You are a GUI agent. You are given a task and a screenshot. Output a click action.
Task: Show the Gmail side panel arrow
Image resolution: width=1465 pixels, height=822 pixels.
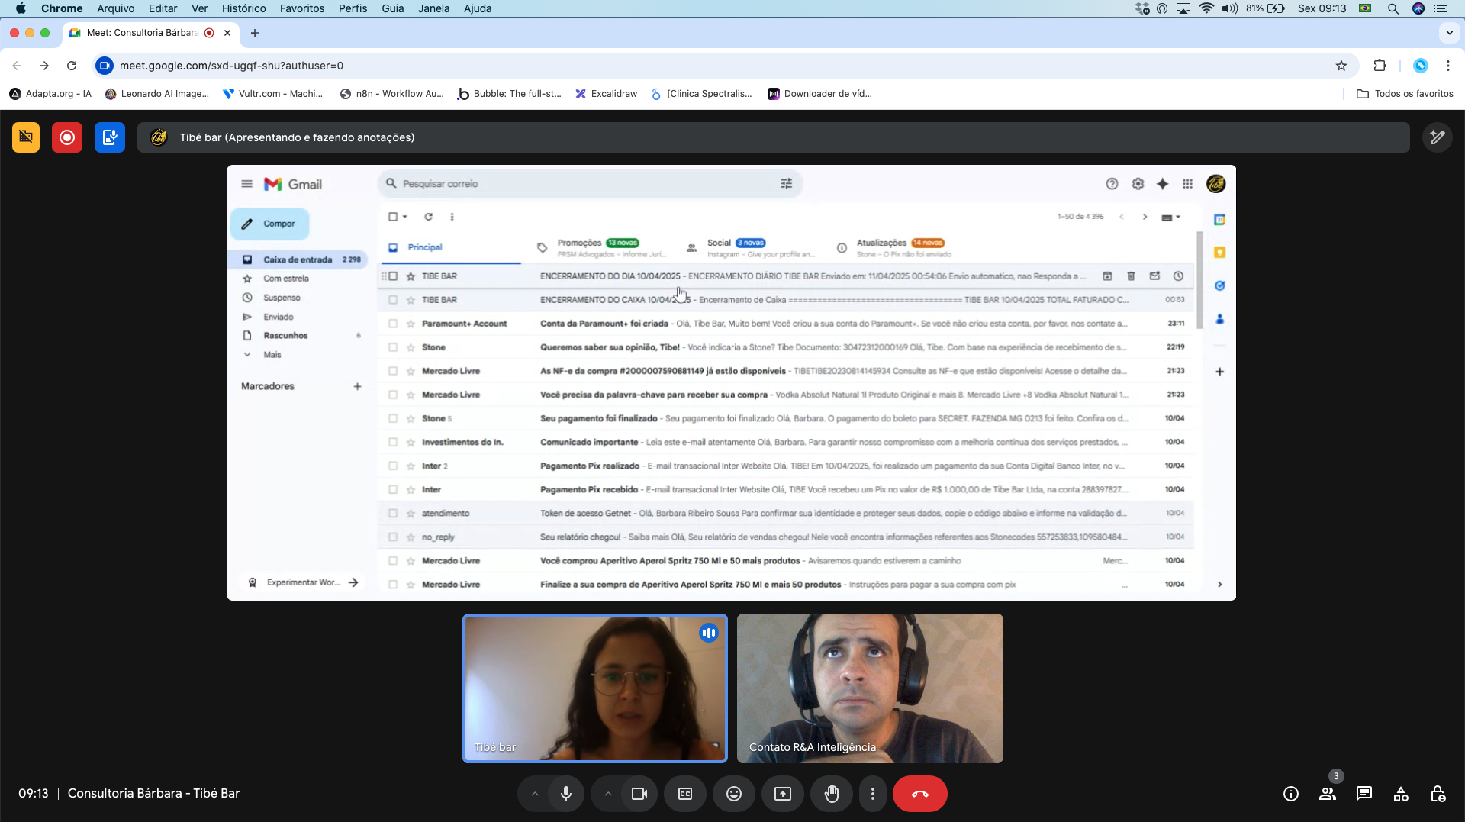pyautogui.click(x=1219, y=585)
